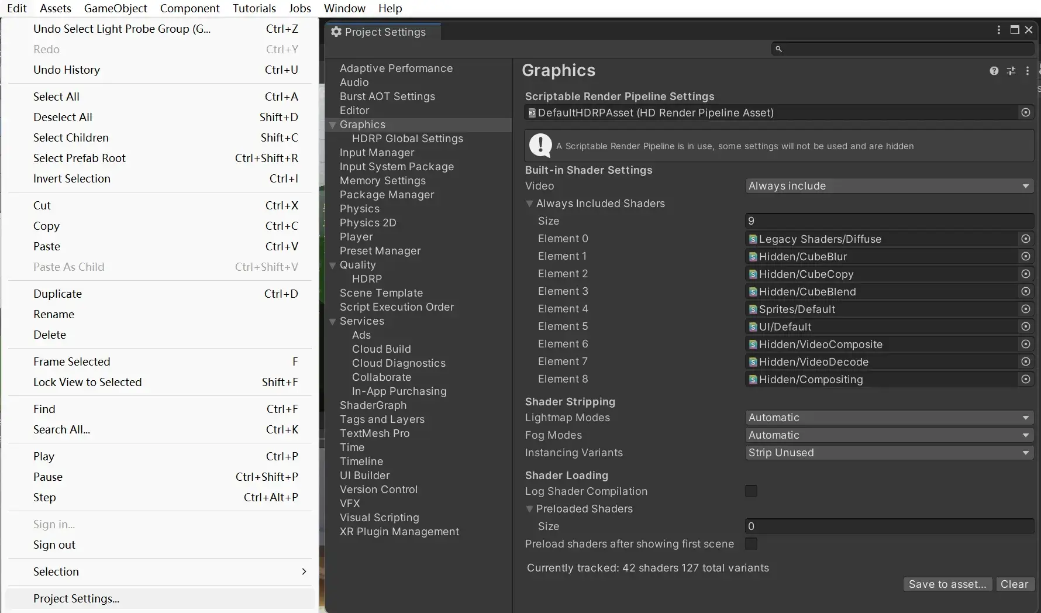
Task: Open the Graphics panel kebab menu
Action: tap(1028, 71)
